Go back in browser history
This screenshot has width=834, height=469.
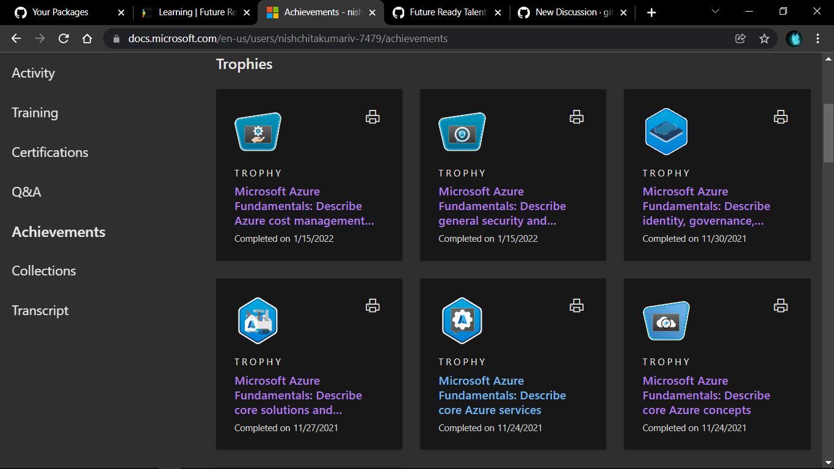tap(16, 38)
